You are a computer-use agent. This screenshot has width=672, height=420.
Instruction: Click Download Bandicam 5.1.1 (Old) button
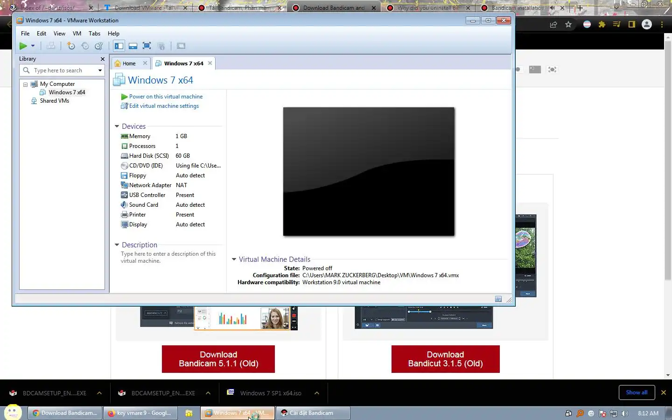point(218,359)
